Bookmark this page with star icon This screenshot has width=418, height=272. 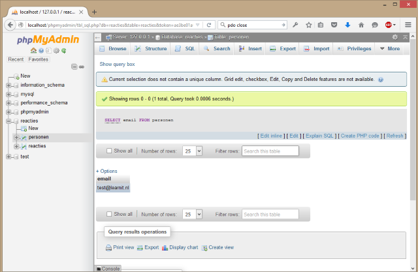click(x=309, y=25)
